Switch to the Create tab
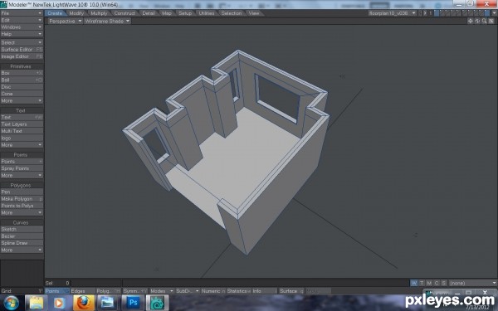The width and height of the screenshot is (498, 311). point(56,13)
